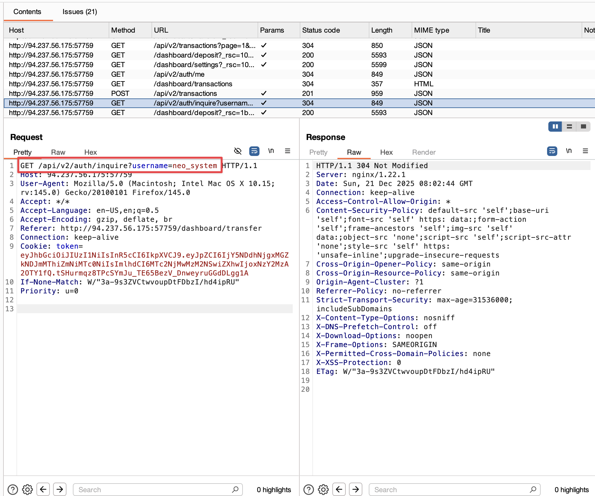Pause the intercept with the pause icon
The image size is (595, 496).
point(555,127)
